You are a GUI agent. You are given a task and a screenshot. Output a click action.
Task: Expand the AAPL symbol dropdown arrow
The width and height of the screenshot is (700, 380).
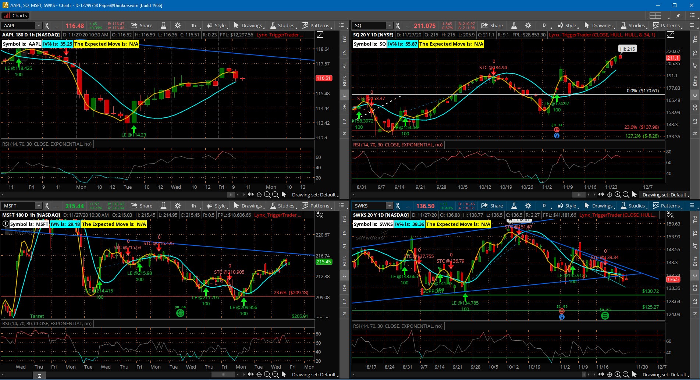coord(39,25)
